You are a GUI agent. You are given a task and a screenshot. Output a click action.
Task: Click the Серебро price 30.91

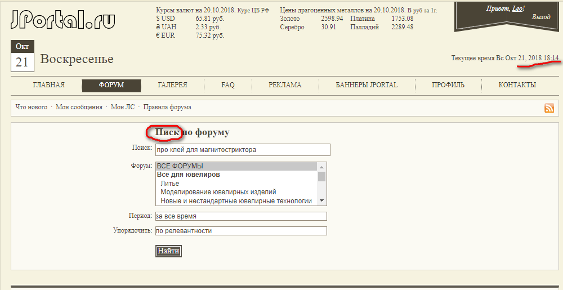point(329,27)
